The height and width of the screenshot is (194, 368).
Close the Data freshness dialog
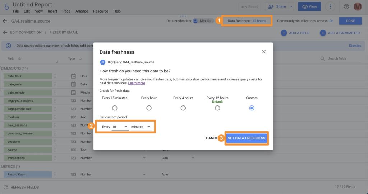coord(263,52)
